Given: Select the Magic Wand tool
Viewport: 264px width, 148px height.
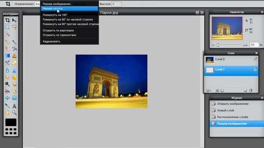Looking at the screenshot, I should tap(7, 34).
